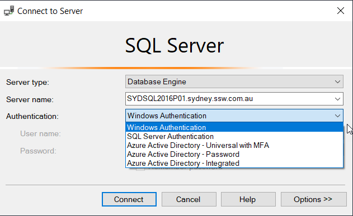Expand the Server name dropdown arrow
This screenshot has width=353, height=216.
pyautogui.click(x=337, y=99)
